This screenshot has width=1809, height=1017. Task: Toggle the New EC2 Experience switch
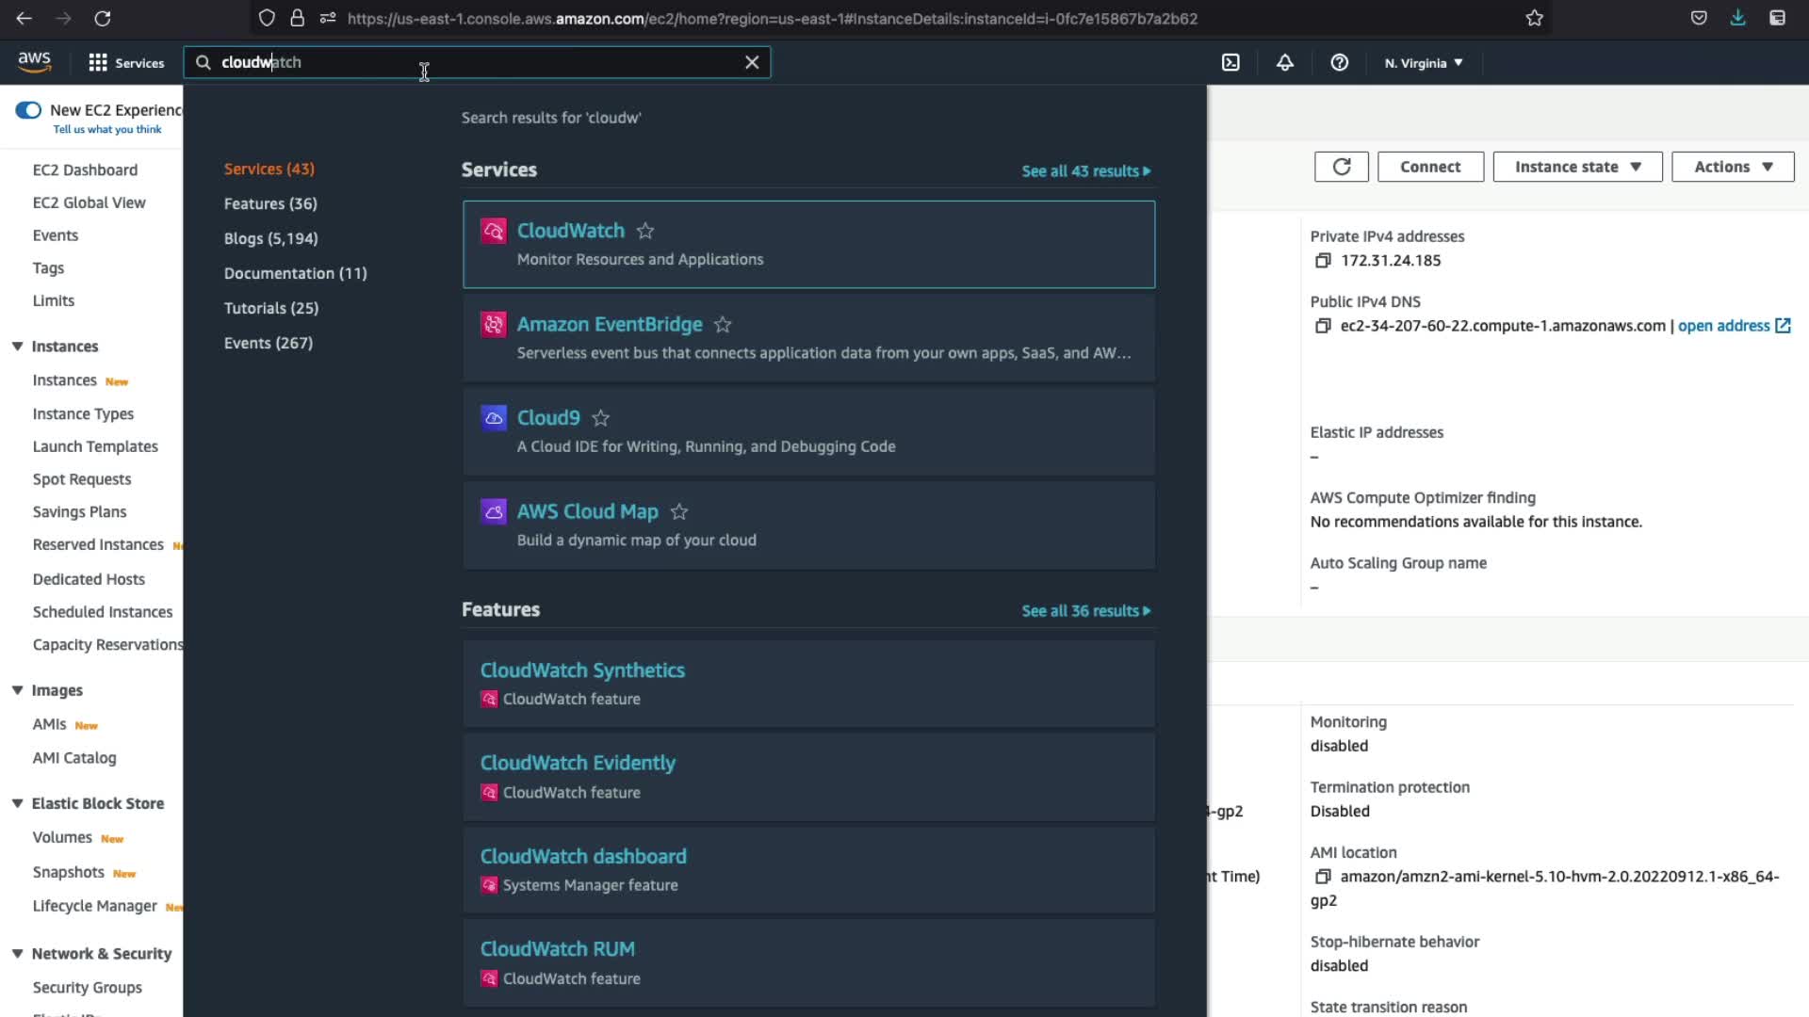[x=28, y=110]
